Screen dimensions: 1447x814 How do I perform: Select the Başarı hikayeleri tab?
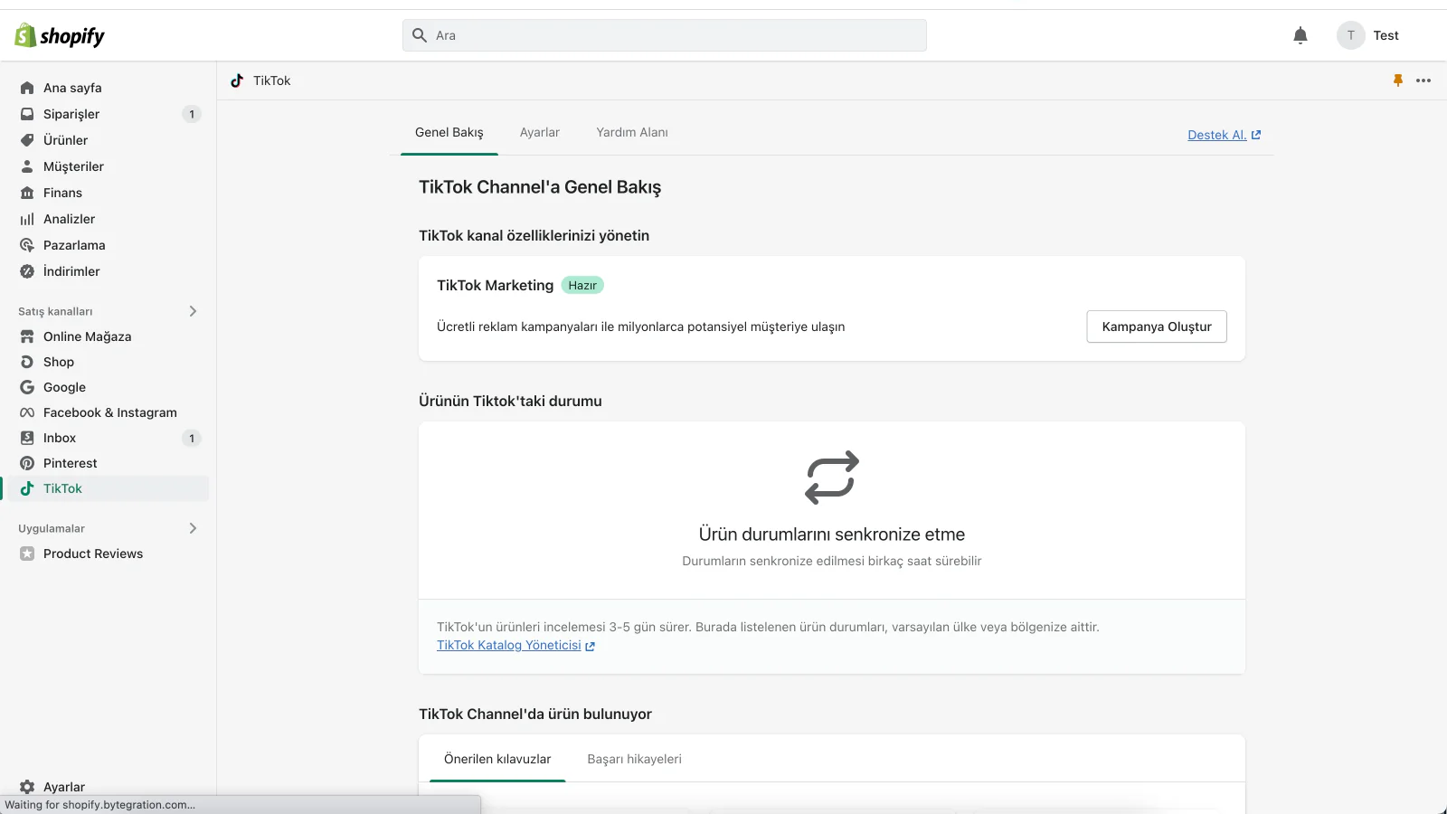click(635, 759)
